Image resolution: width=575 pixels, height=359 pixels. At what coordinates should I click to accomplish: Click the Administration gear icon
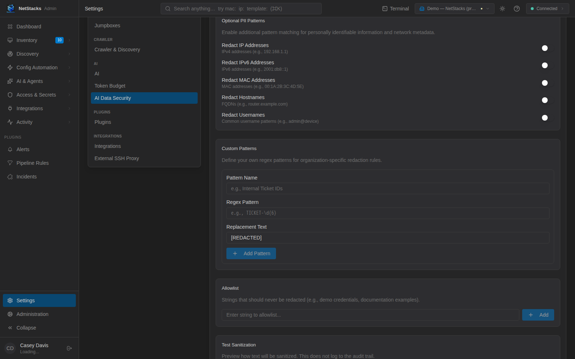[x=10, y=314]
